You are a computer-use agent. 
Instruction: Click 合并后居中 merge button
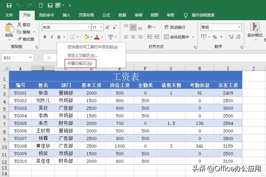176,37
